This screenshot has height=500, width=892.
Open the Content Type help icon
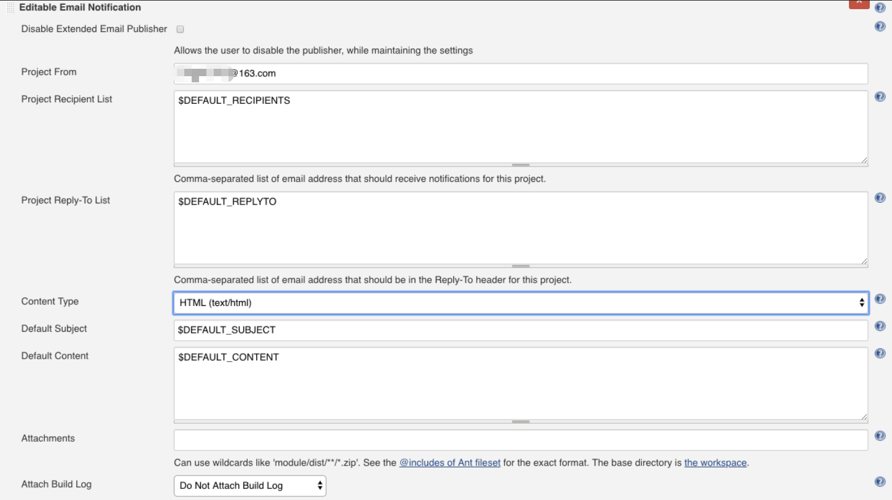(880, 299)
